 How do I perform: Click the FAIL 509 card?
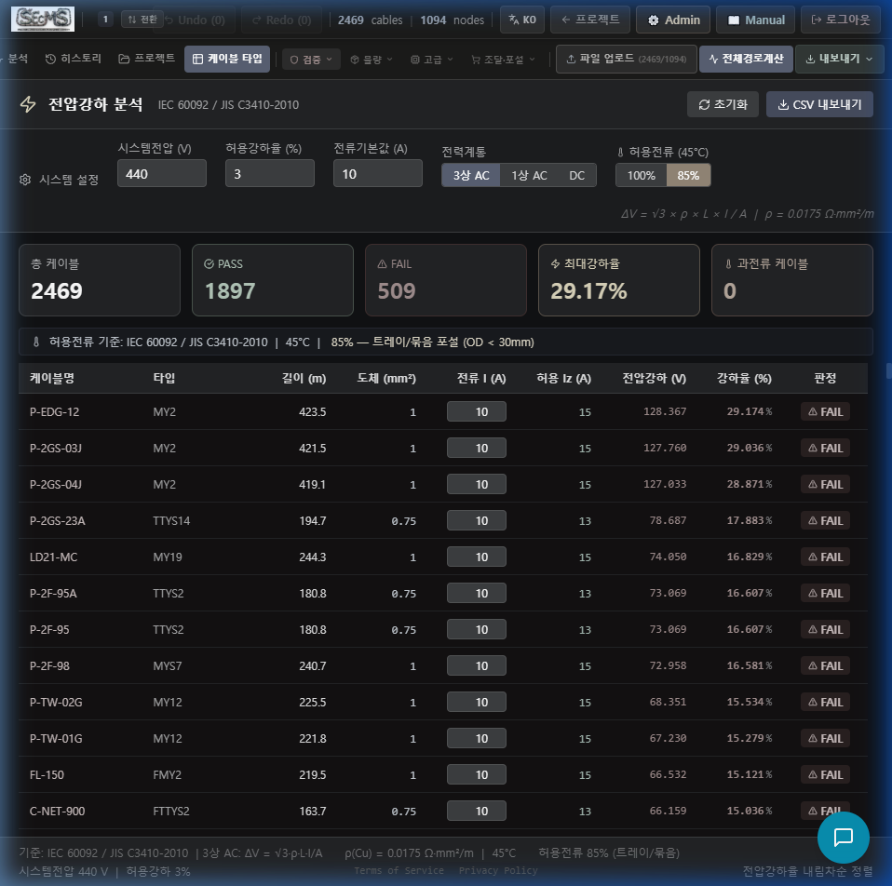(x=445, y=280)
